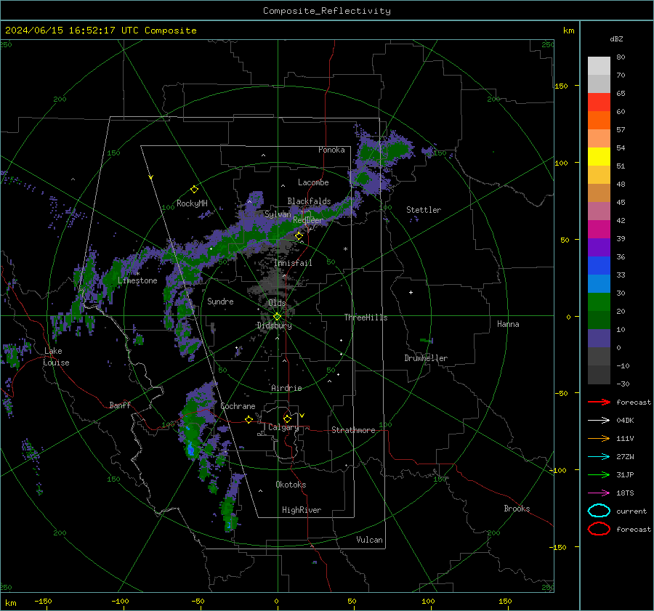Click the red forecast arrow legend icon

pyautogui.click(x=599, y=402)
